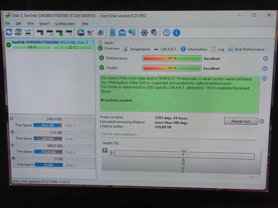Screen dimensions: 278x208
Task: Click the 18,3 GB free space bar
Action: (x=47, y=125)
